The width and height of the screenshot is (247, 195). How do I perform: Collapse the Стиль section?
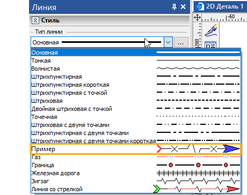click(x=35, y=20)
